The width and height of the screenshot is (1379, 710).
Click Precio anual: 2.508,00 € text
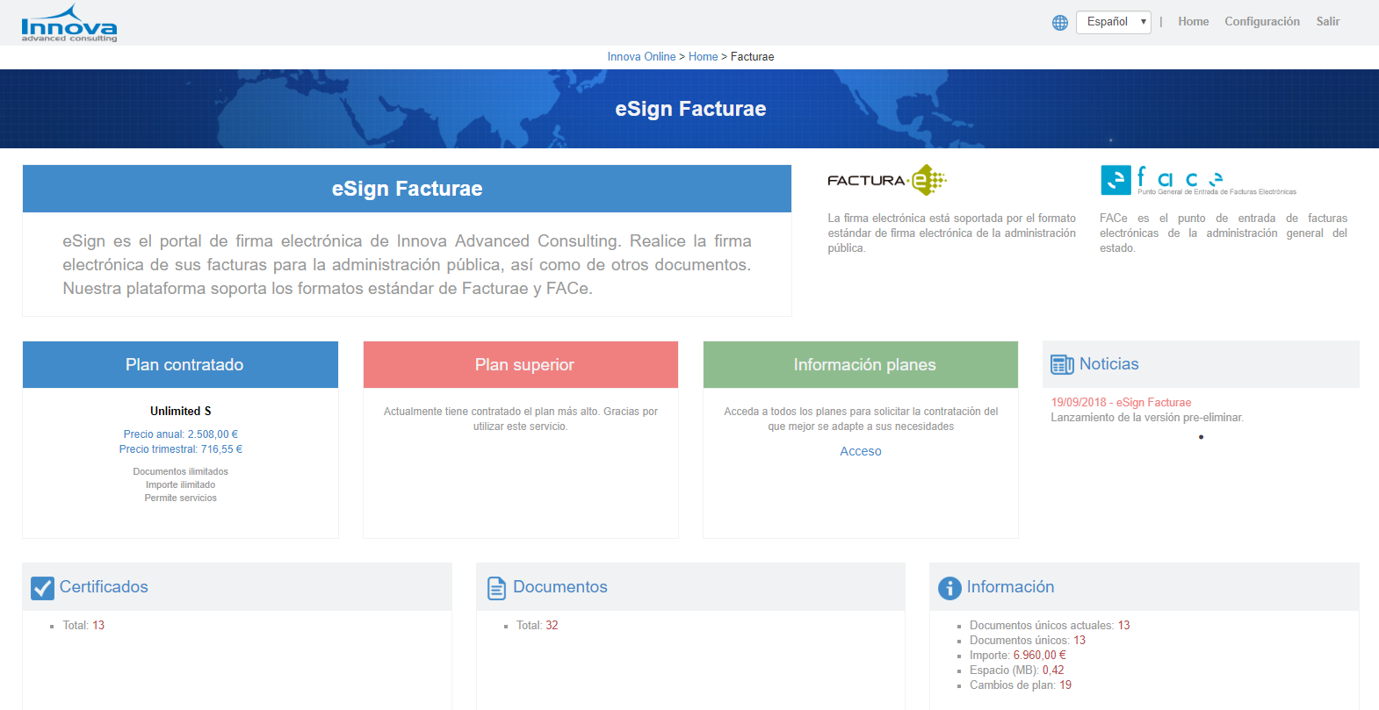click(181, 434)
